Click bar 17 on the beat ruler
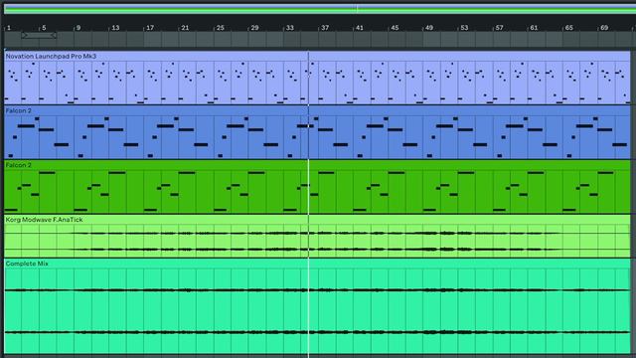The width and height of the screenshot is (636, 358). tap(150, 28)
